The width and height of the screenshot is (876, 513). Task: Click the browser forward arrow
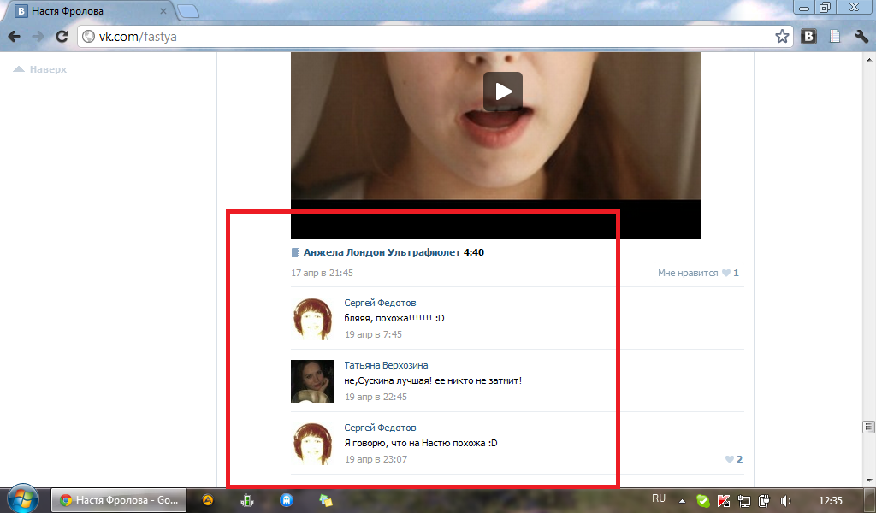pos(38,37)
